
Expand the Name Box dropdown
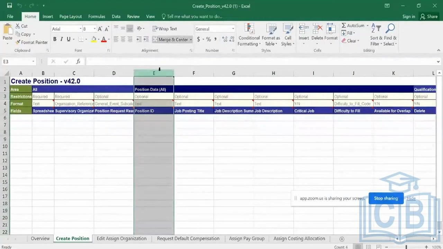(33, 61)
